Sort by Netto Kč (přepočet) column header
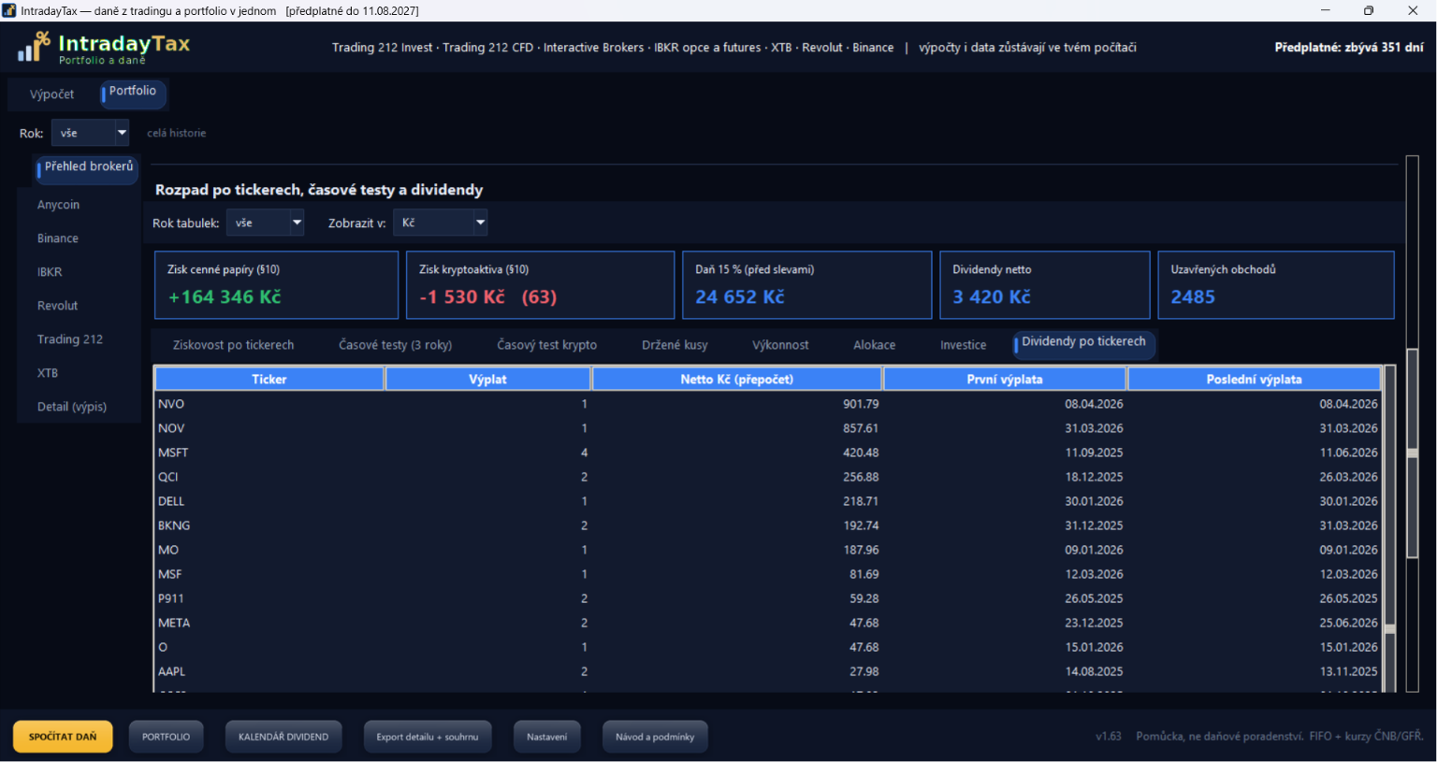This screenshot has height=762, width=1437. pyautogui.click(x=737, y=379)
